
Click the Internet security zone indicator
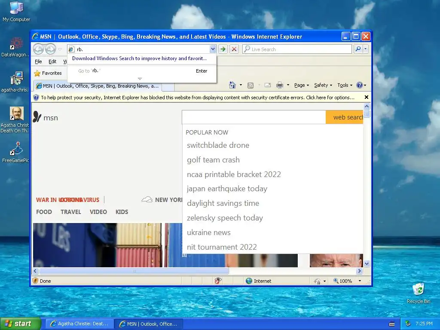pos(258,281)
